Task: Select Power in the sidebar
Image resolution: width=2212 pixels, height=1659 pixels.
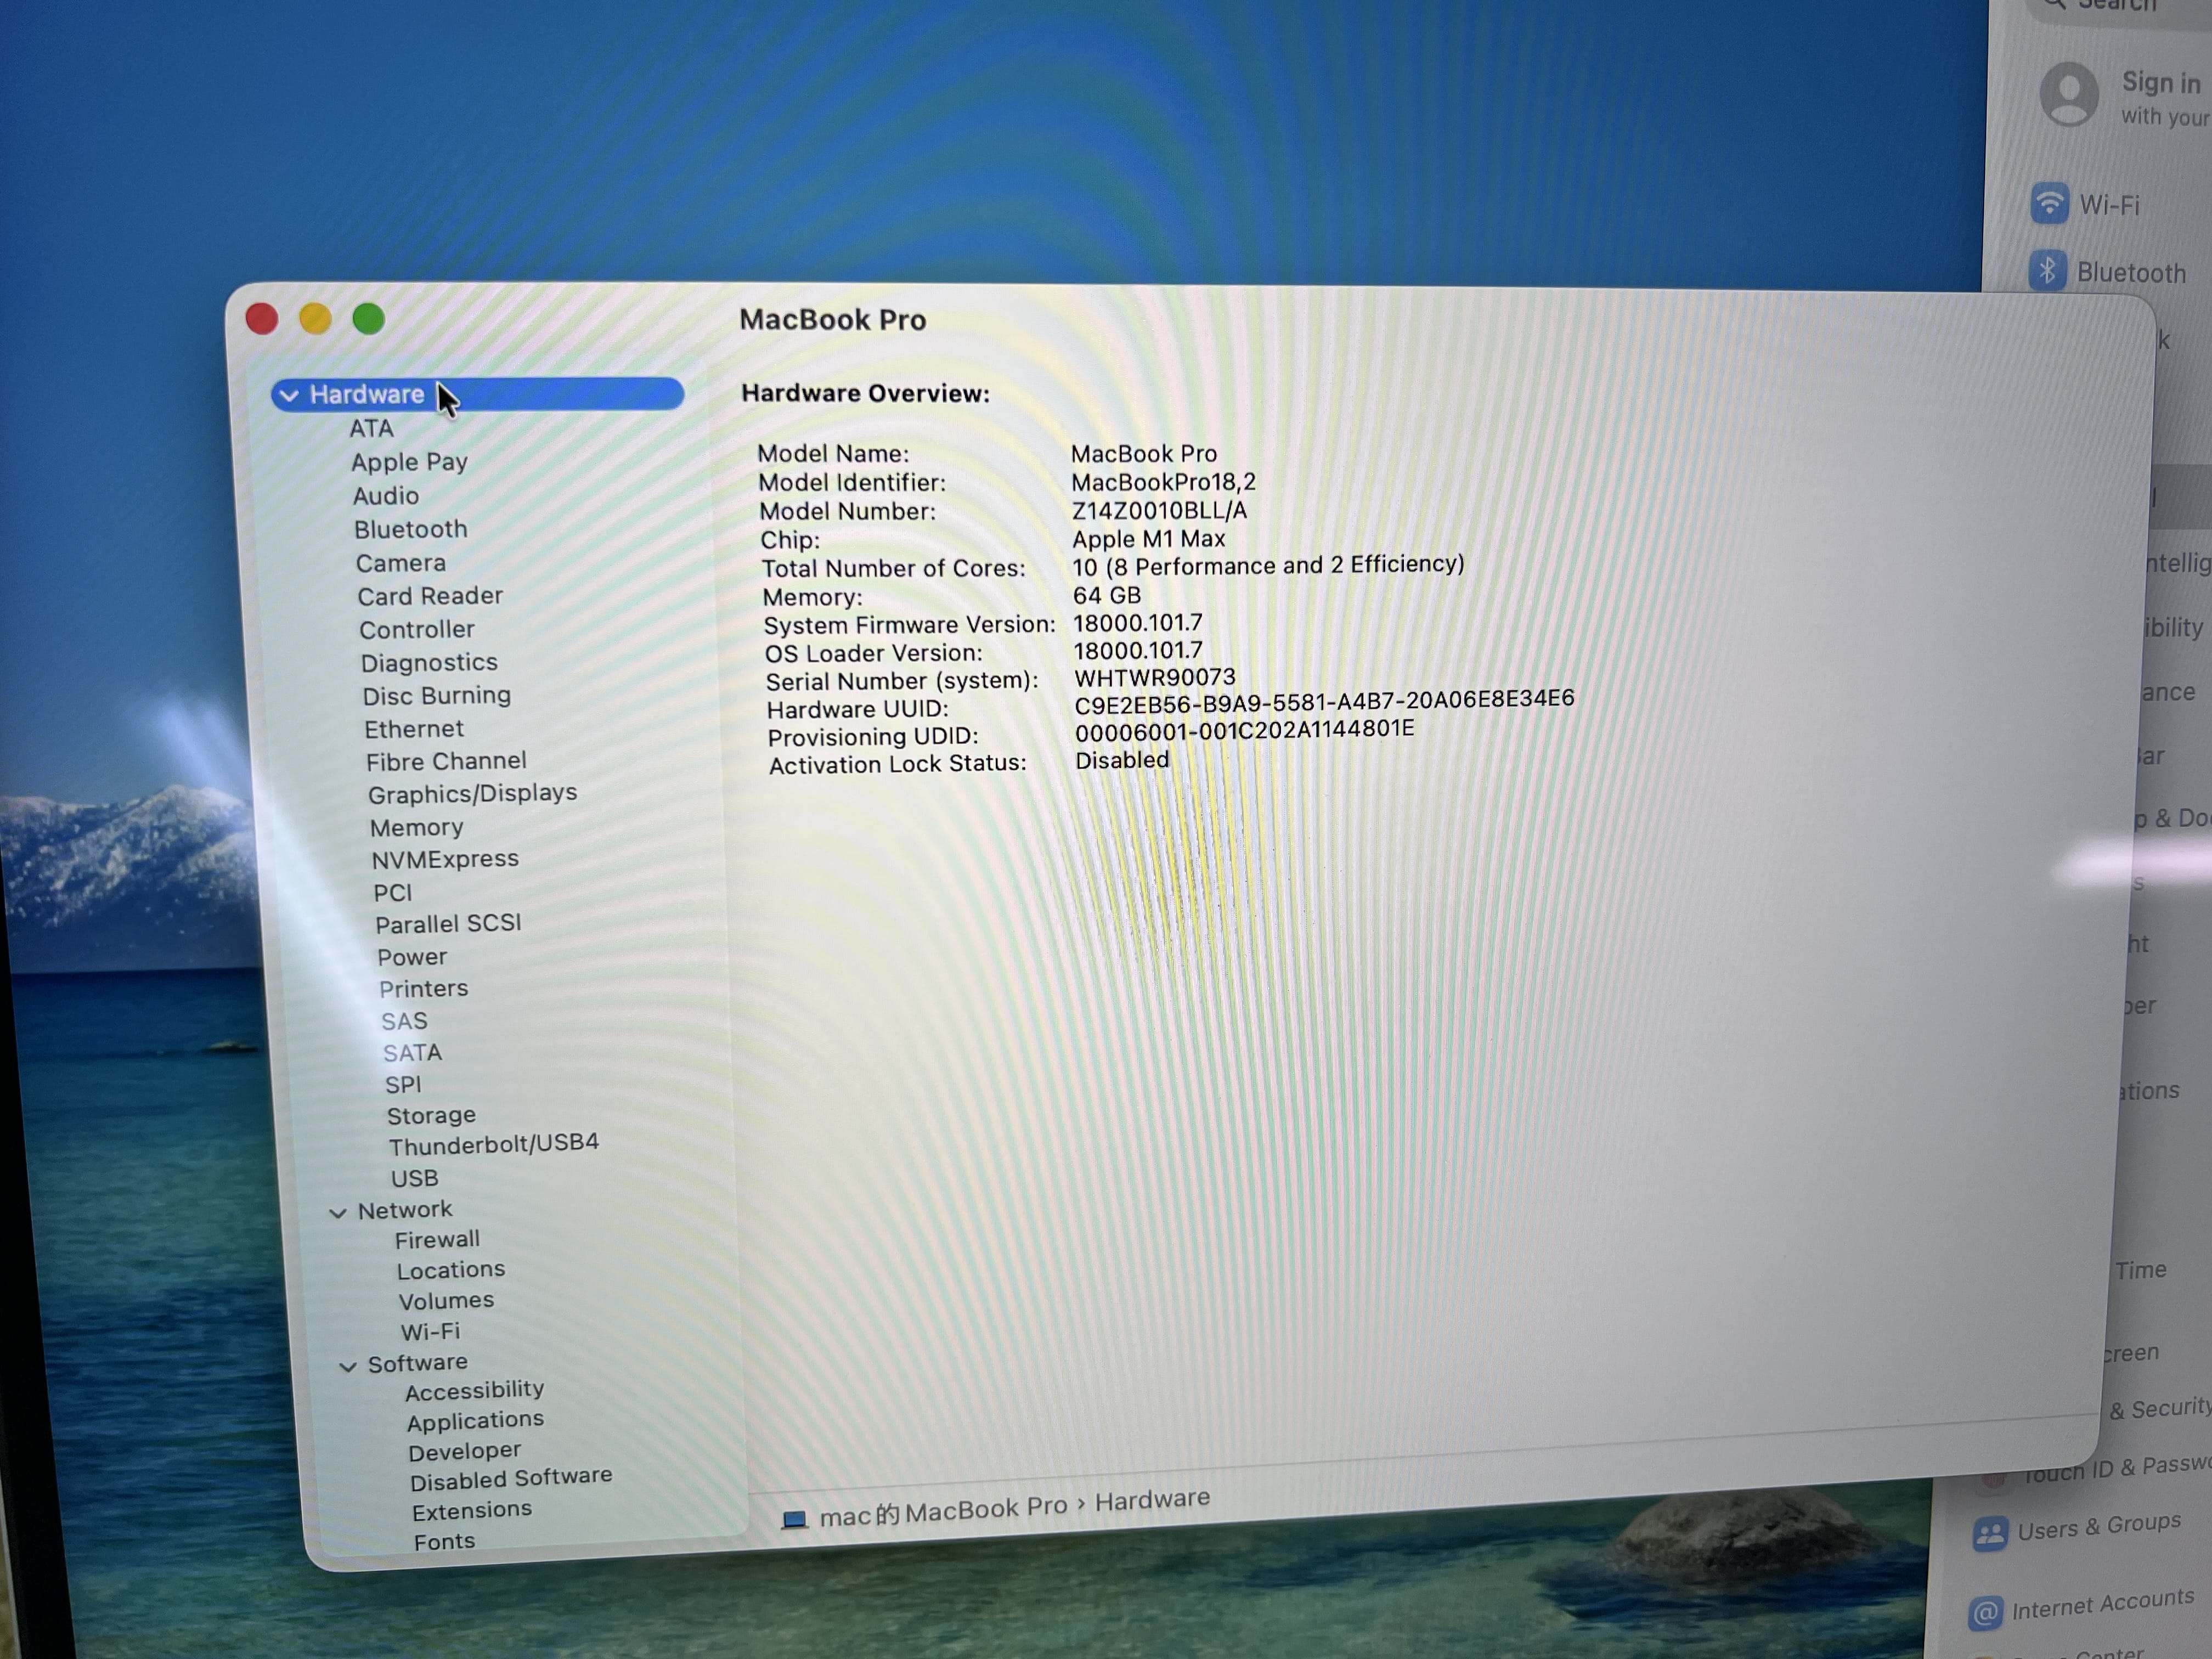Action: (412, 957)
